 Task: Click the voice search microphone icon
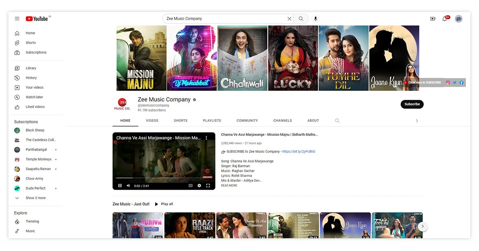pos(315,19)
